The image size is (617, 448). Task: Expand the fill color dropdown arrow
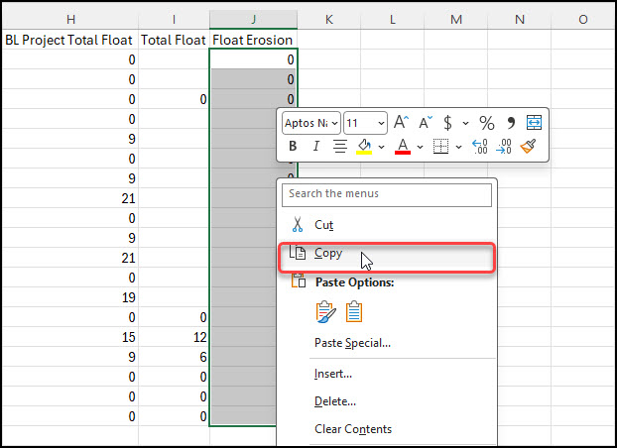coord(381,147)
